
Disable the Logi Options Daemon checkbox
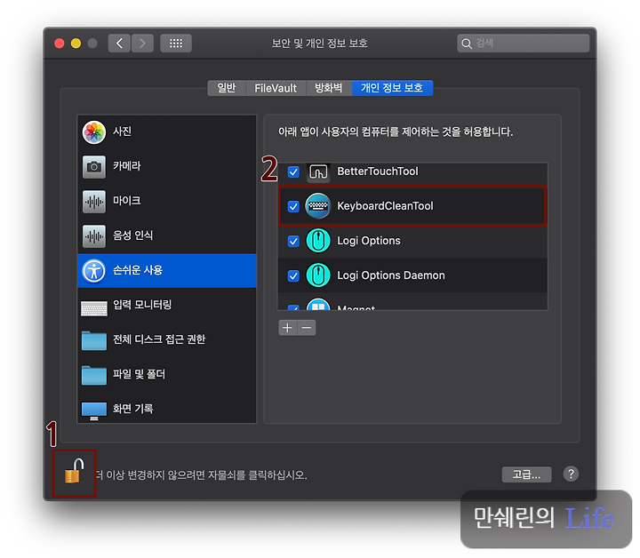click(293, 275)
